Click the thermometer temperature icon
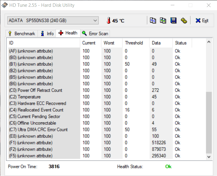Screen dimensions: 217x176 point(109,20)
